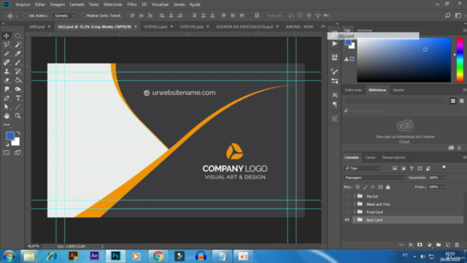Close the 1609.psd document tab
Screen dimensions: 467x263
49,26
